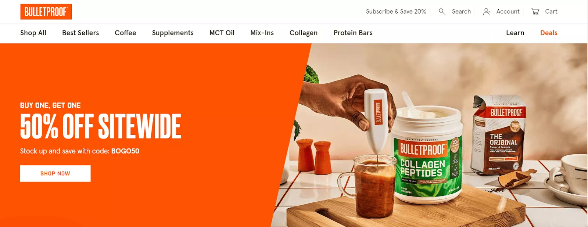Select Best Sellers in navigation

(80, 33)
